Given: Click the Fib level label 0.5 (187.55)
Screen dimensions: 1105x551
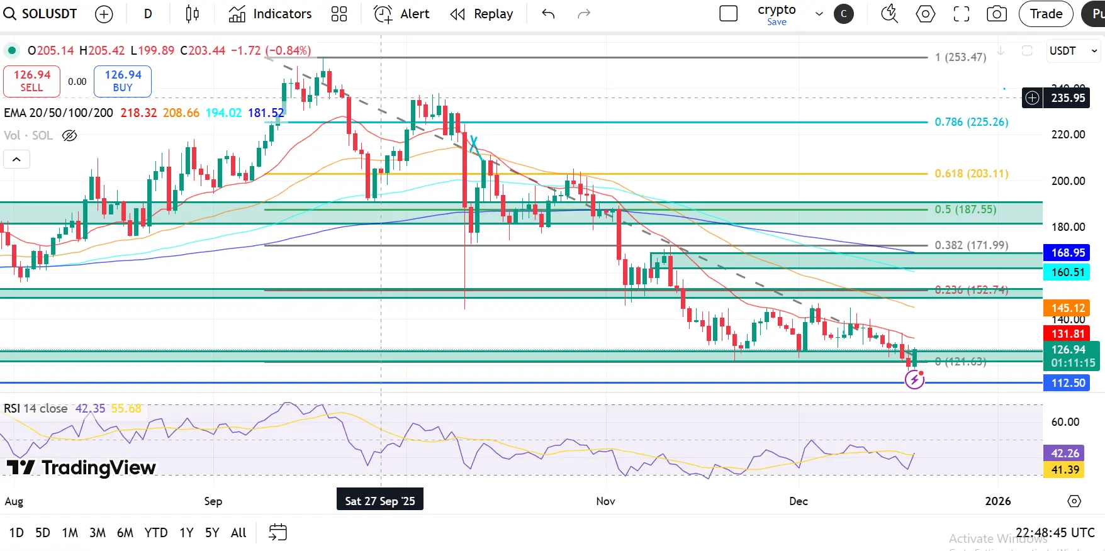Looking at the screenshot, I should (x=965, y=209).
